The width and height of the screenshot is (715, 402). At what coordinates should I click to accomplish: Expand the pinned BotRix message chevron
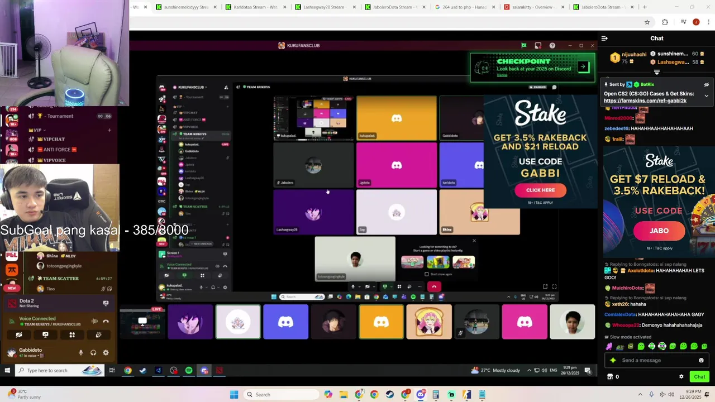706,95
